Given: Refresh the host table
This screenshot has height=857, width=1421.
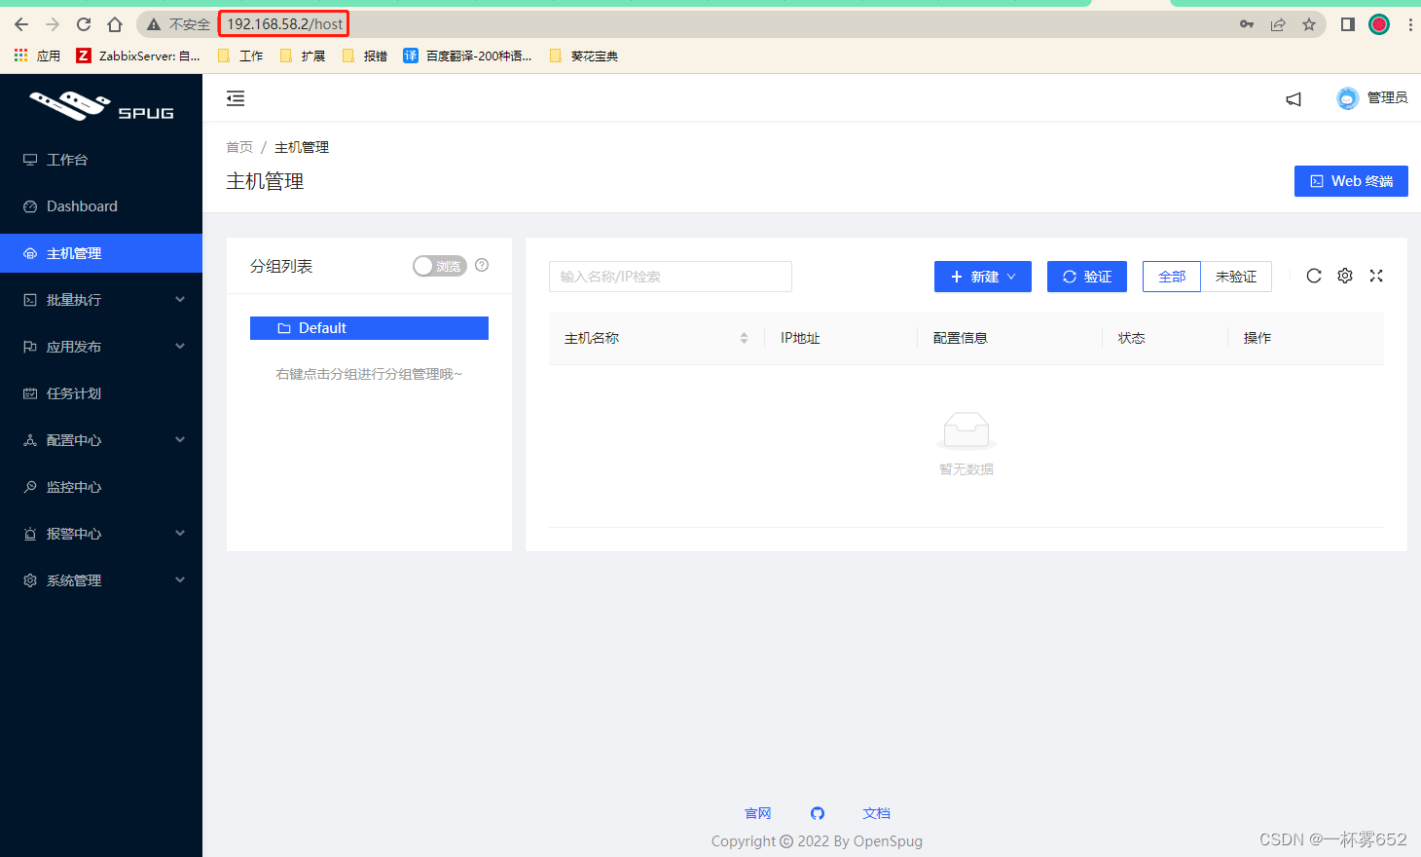Looking at the screenshot, I should [x=1314, y=276].
